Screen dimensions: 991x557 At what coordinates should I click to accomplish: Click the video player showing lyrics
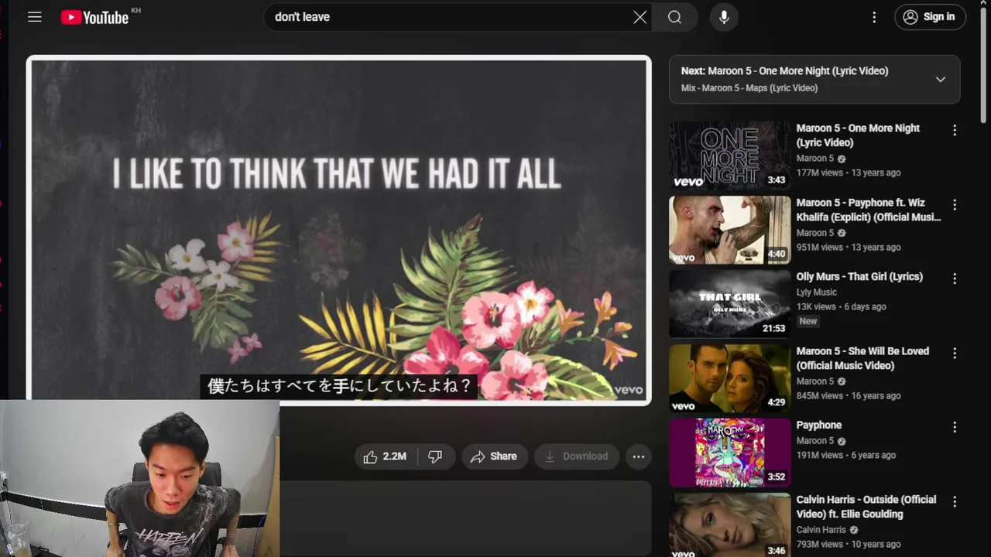(x=338, y=231)
